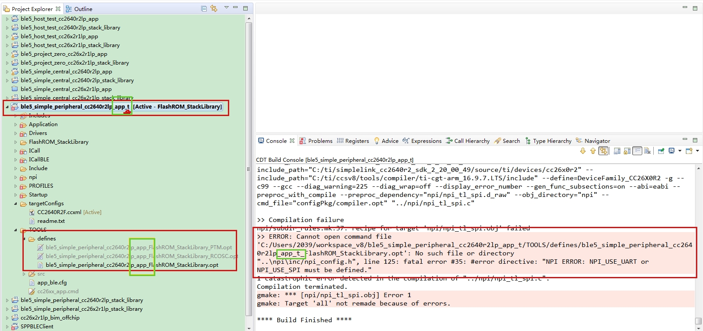703x331 pixels.
Task: Select the Startup folder
Action: tap(34, 195)
